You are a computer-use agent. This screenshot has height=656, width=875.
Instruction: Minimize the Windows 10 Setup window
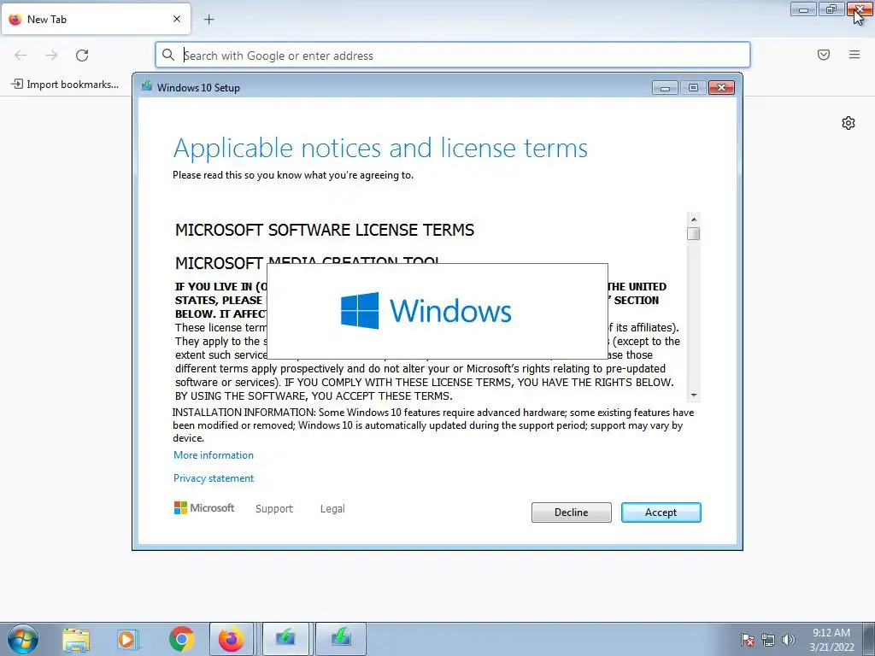point(665,88)
